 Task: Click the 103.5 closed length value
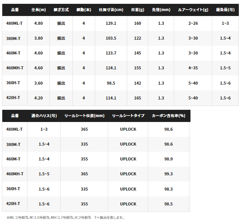click(x=111, y=38)
